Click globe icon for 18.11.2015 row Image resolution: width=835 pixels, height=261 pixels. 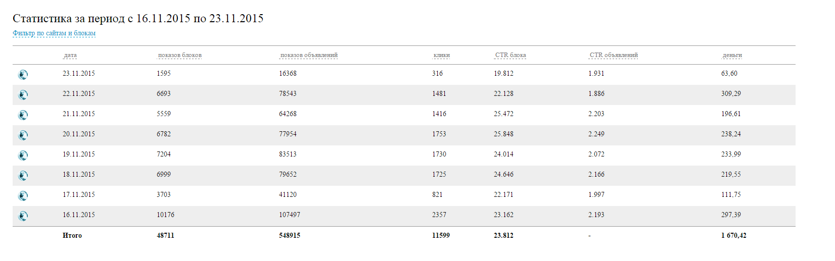tap(23, 176)
